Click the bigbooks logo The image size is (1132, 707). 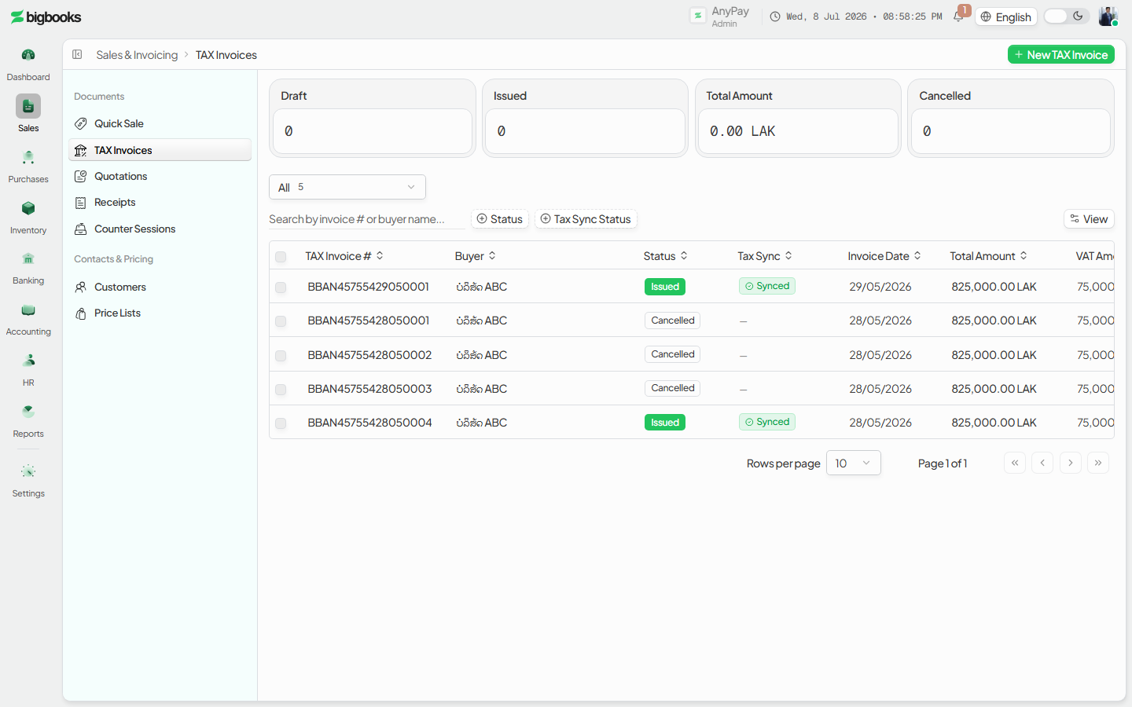46,16
